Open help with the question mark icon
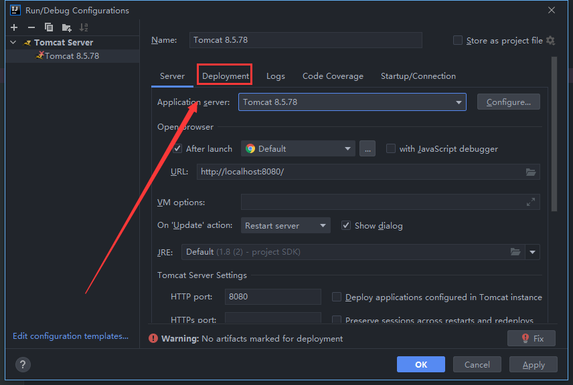Screen dimensions: 573x385 pos(23,364)
